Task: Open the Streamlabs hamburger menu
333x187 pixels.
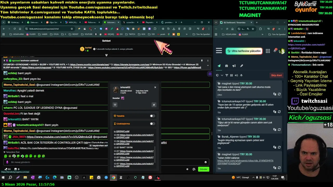Action: (219, 51)
